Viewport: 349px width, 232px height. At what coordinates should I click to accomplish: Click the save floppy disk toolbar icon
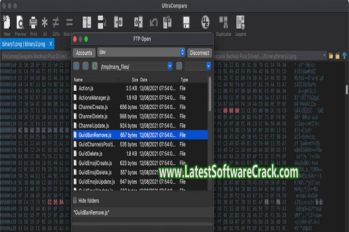[186, 22]
